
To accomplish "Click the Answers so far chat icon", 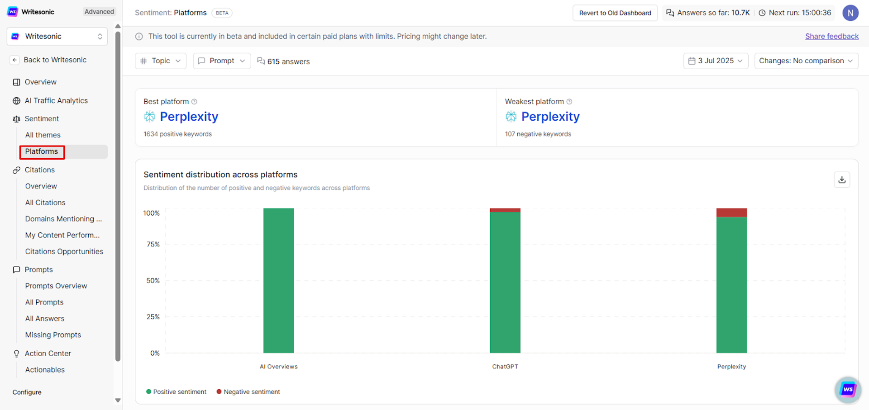I will [x=670, y=13].
